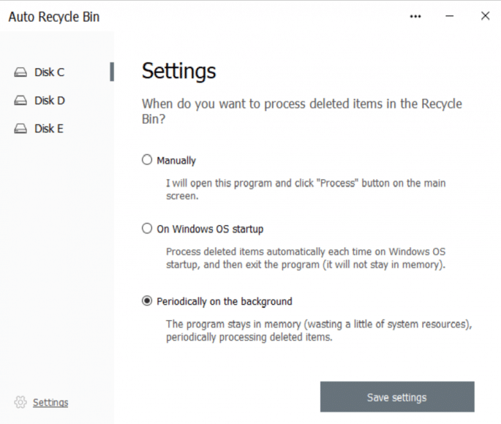Image resolution: width=501 pixels, height=424 pixels.
Task: Choose the On Windows OS startup radio button
Action: [x=147, y=229]
